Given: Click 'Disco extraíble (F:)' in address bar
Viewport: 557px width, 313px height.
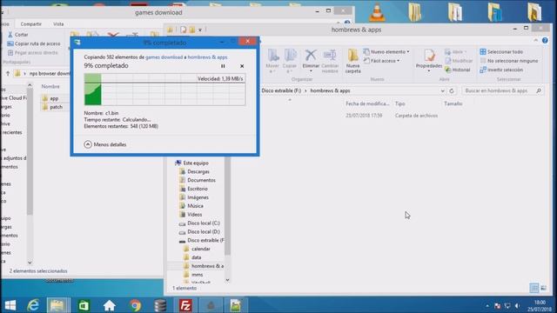Looking at the screenshot, I should [x=281, y=90].
